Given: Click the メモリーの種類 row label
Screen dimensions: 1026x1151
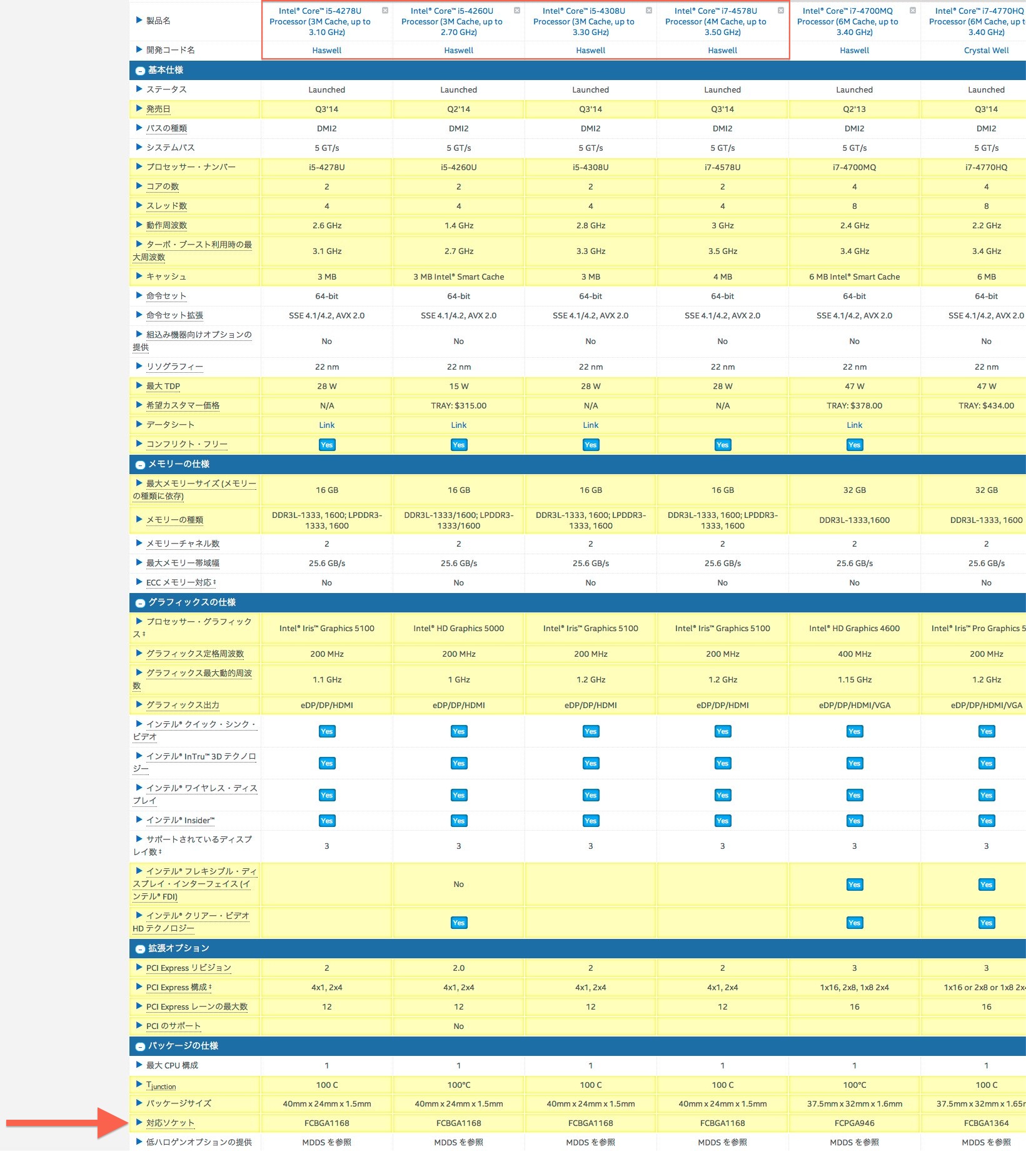Looking at the screenshot, I should [174, 520].
